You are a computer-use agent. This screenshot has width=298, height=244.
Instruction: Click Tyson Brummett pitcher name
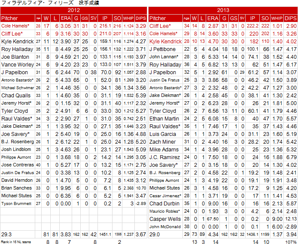(x=16, y=204)
